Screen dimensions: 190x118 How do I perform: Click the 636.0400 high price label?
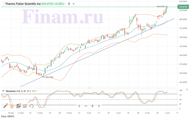pyautogui.click(x=161, y=7)
